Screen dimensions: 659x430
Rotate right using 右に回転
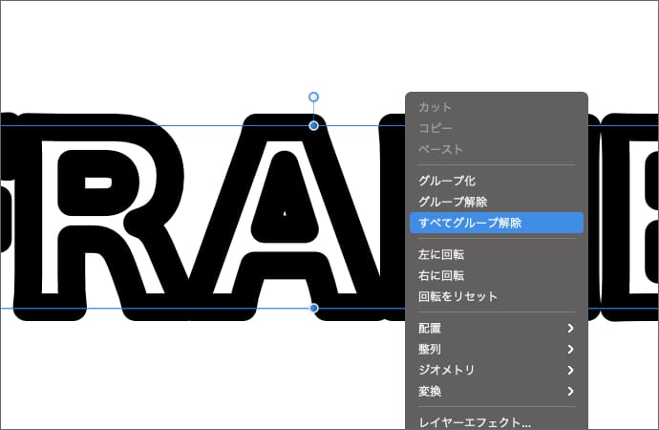[x=447, y=275]
